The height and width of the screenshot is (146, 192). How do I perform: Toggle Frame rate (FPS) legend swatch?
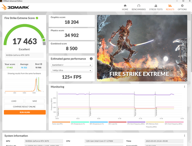point(61,122)
